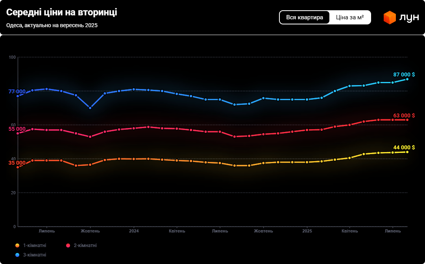Click the last yellow point at 44 000 $
The height and width of the screenshot is (264, 425).
click(407, 152)
